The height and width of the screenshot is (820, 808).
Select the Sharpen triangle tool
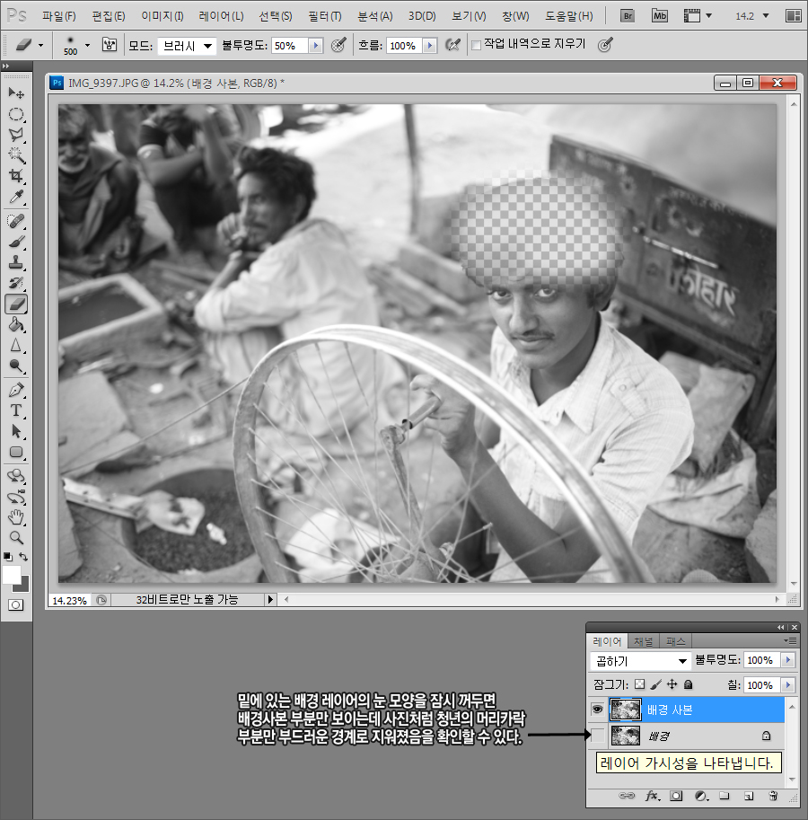click(16, 346)
